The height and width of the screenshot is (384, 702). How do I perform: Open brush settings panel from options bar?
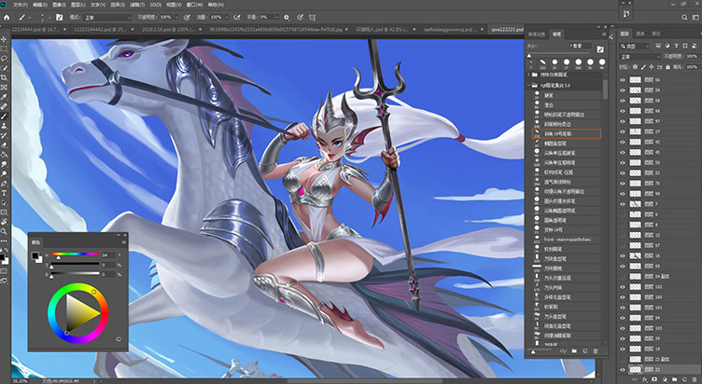[59, 18]
